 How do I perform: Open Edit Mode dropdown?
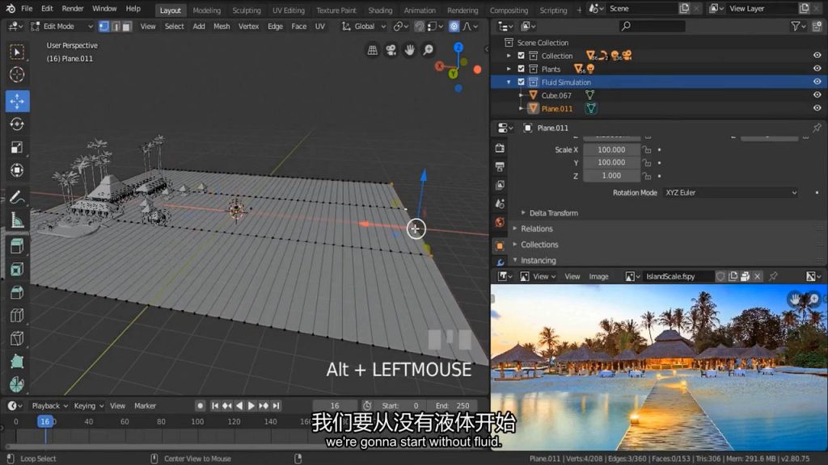(61, 27)
